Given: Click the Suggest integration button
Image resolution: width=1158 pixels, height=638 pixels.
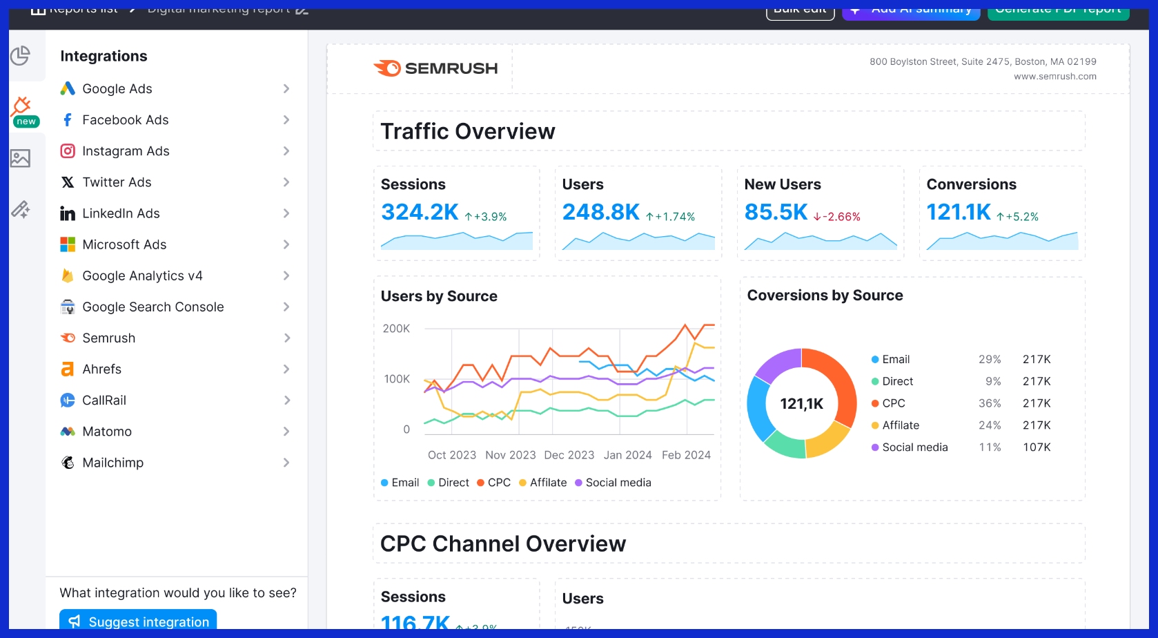Looking at the screenshot, I should [x=138, y=619].
